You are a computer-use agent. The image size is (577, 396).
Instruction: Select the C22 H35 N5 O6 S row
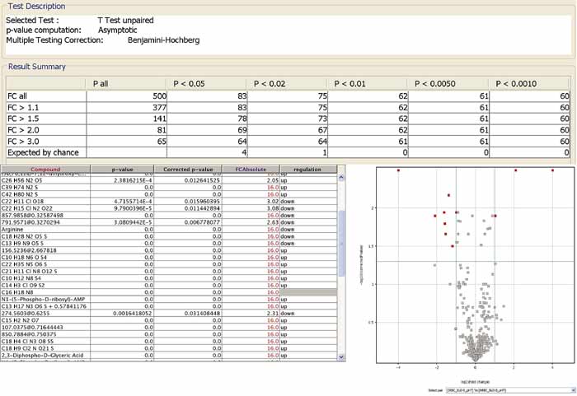coord(168,264)
